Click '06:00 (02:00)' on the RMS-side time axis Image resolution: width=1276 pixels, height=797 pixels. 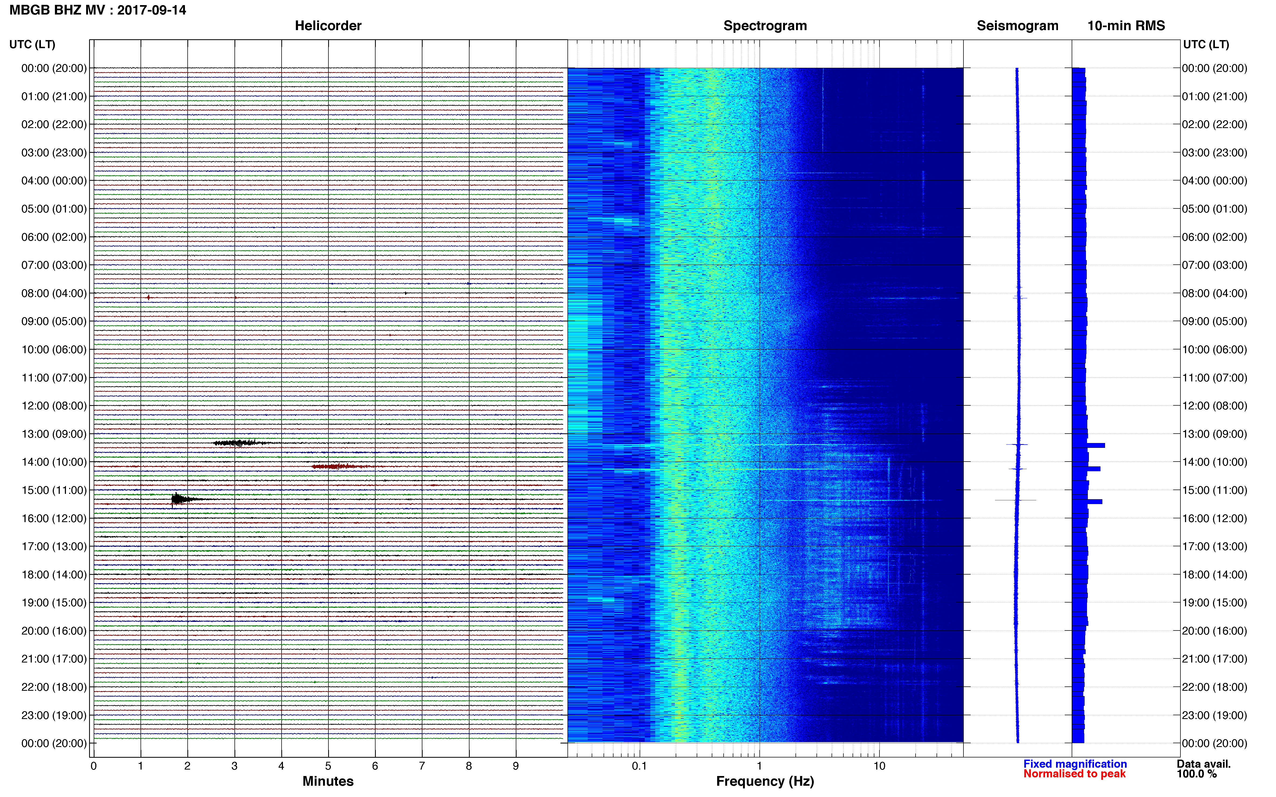1215,237
